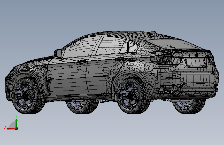
Task: Click the 'Y' label on orientation triad
Action: point(16,116)
